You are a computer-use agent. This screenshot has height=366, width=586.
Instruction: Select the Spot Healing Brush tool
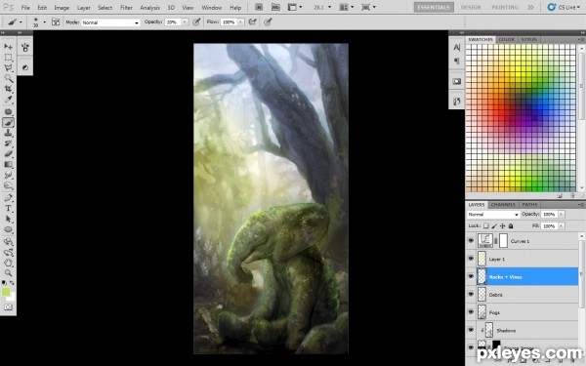(x=8, y=111)
